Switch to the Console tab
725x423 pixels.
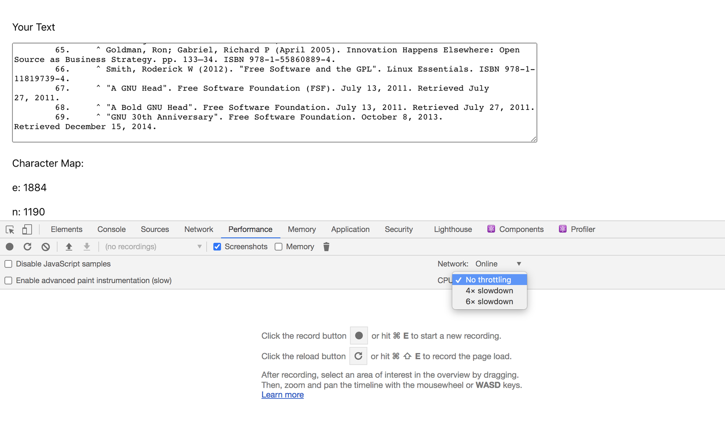coord(112,230)
